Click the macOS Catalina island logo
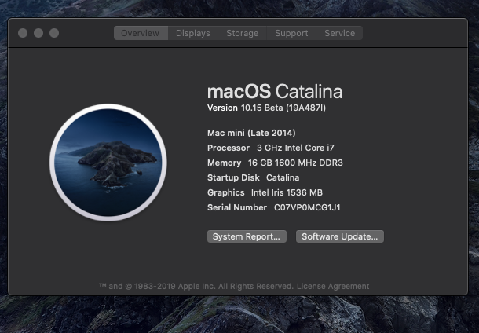 tap(108, 163)
